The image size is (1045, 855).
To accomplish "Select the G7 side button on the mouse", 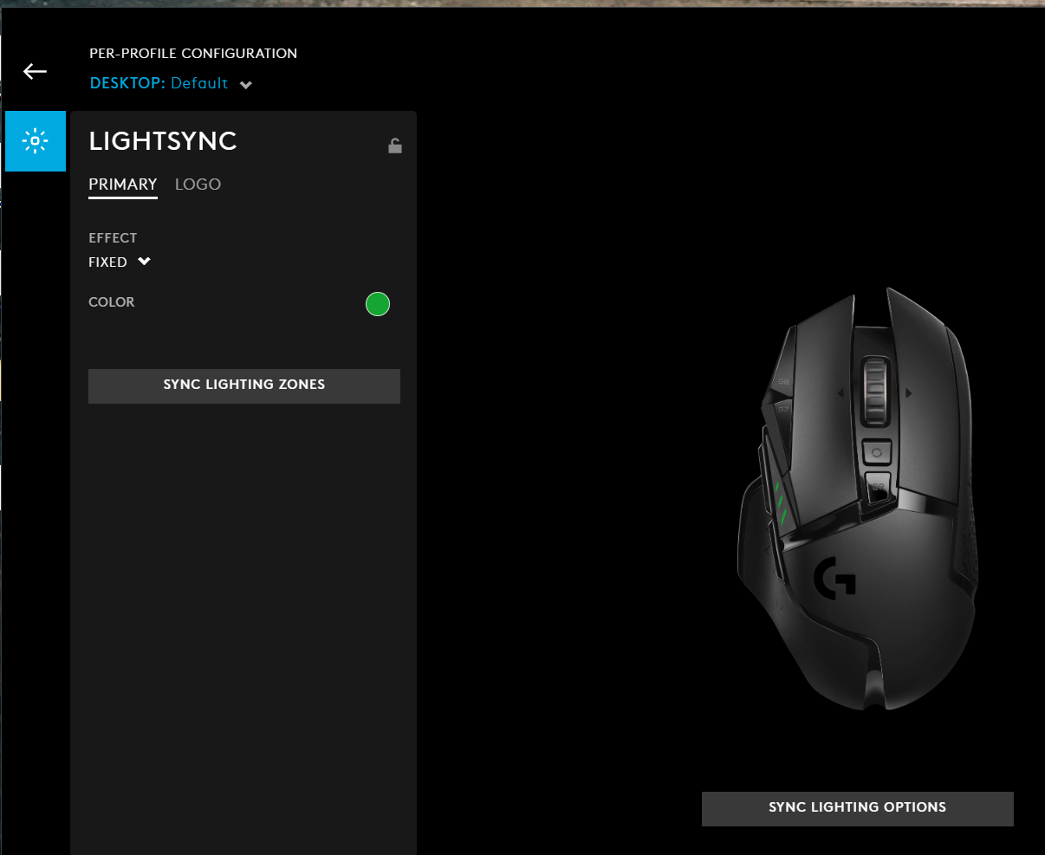I will click(x=785, y=410).
